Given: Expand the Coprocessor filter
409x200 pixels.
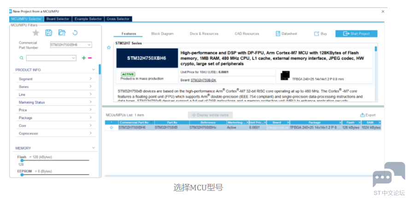Looking at the screenshot, I should coord(91,133).
